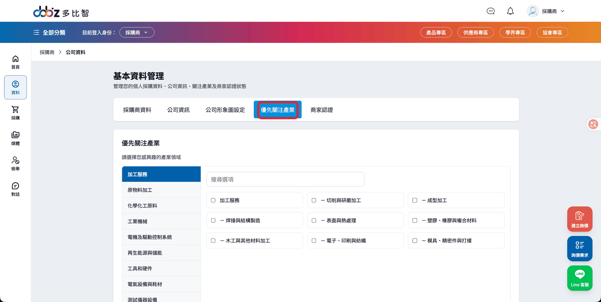Open the 產品專區 section
This screenshot has height=302, width=601.
pos(436,32)
